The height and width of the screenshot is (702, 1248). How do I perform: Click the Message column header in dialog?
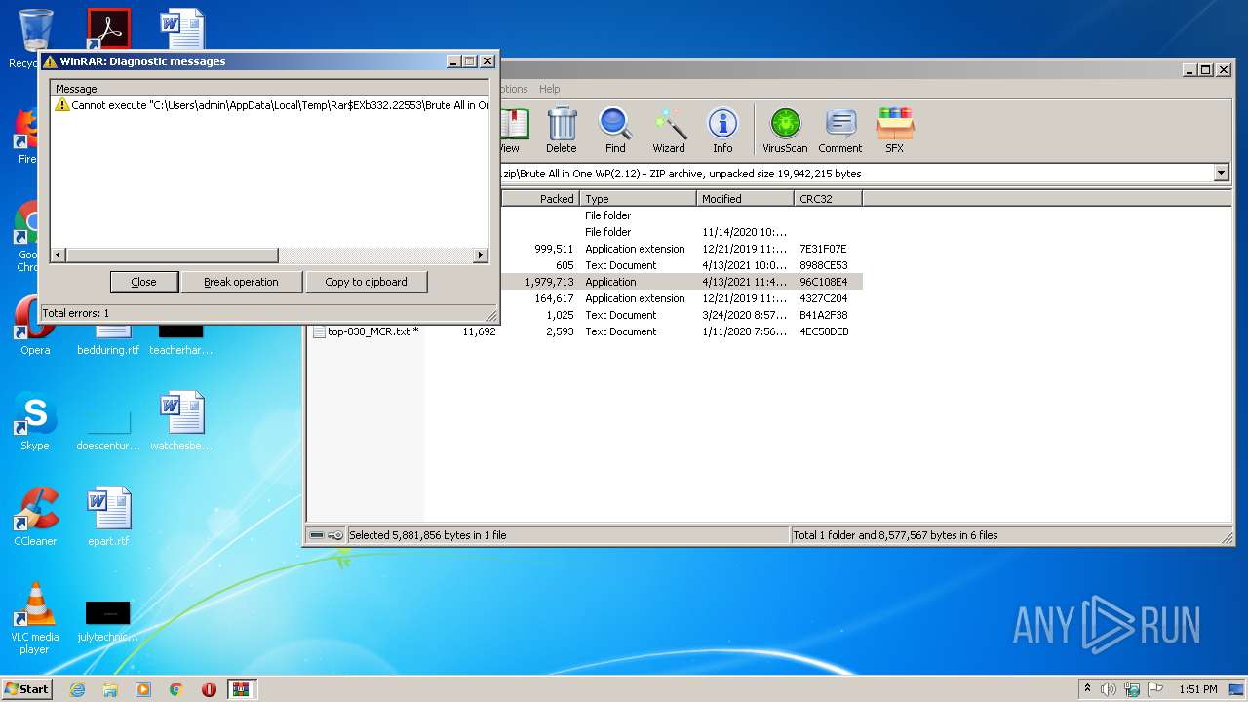click(269, 89)
